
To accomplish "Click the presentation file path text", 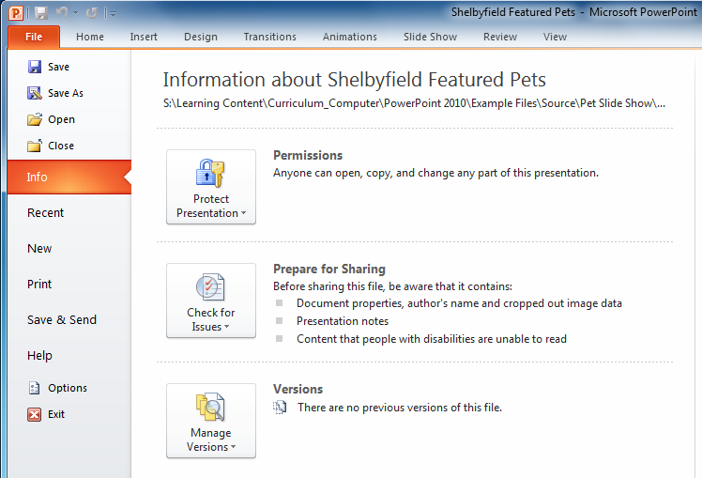I will 414,103.
